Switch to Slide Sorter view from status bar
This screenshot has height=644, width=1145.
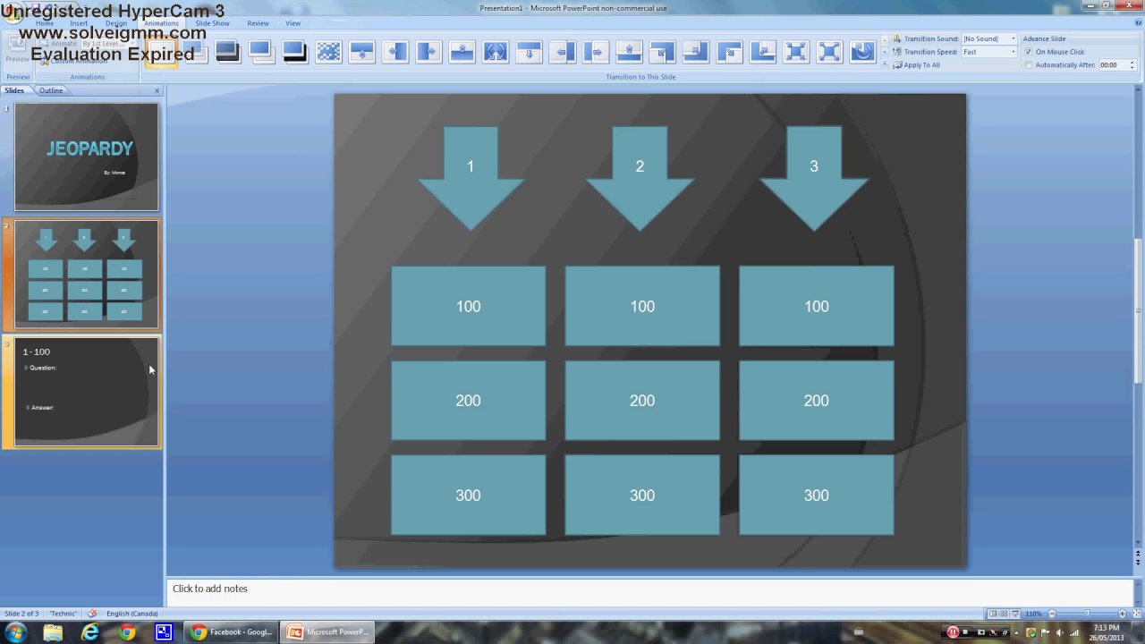pos(1004,614)
